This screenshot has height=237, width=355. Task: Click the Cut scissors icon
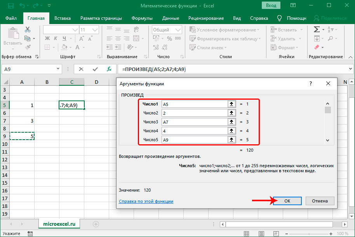(x=28, y=29)
